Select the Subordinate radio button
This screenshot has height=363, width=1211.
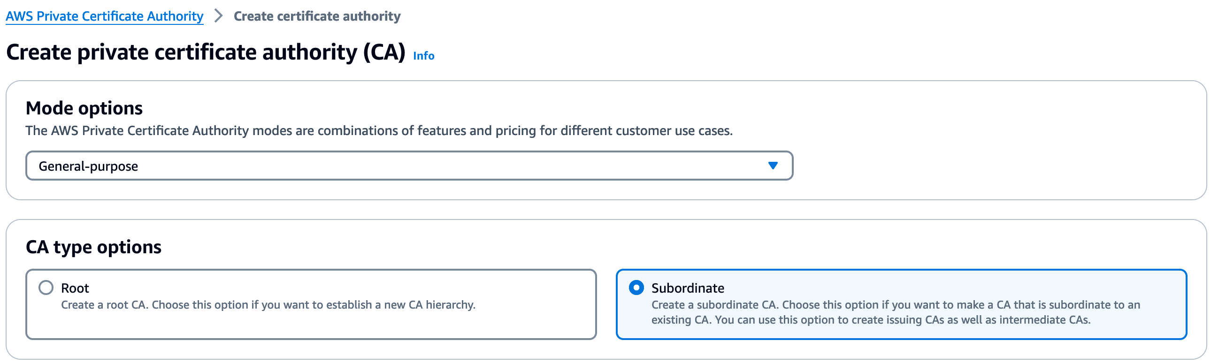[636, 287]
